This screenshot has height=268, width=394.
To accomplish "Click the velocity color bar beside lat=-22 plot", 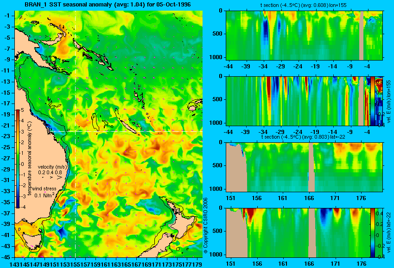I will pos(372,233).
